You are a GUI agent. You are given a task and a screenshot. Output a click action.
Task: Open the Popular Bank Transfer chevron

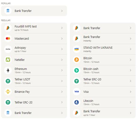(x=62, y=11)
